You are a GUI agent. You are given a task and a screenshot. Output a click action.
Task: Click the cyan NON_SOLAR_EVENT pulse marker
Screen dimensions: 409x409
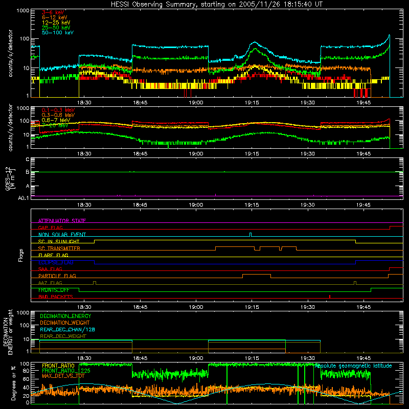[251, 235]
